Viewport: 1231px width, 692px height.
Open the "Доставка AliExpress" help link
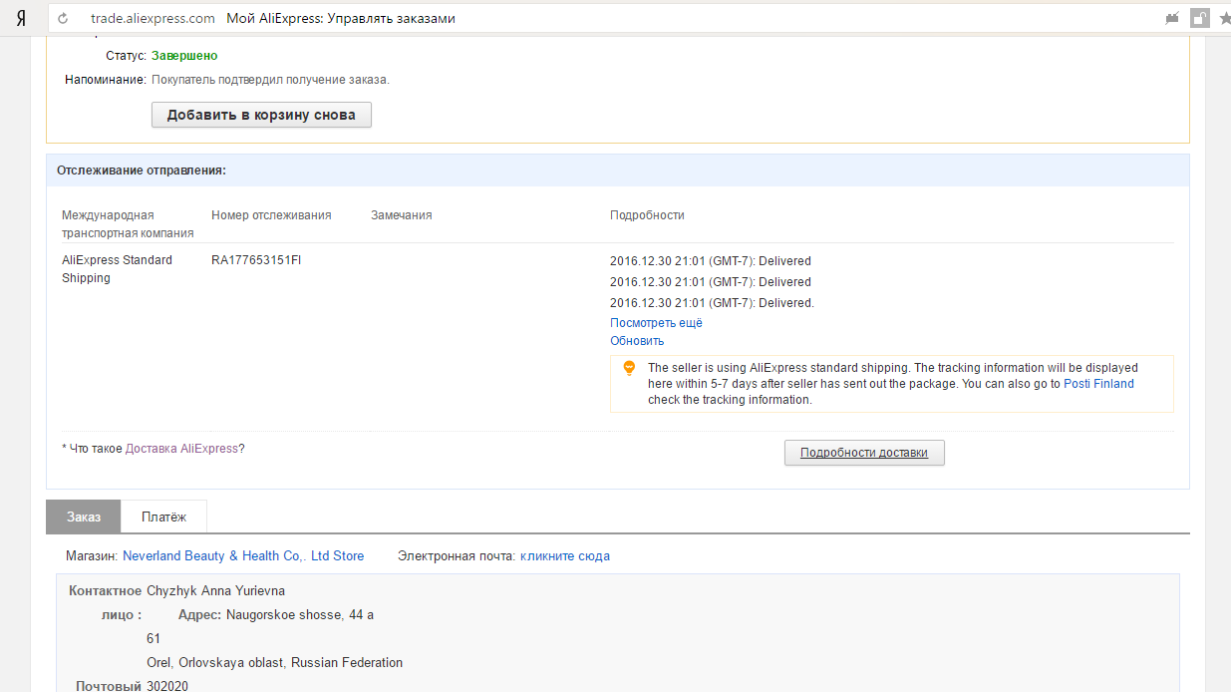pos(181,449)
